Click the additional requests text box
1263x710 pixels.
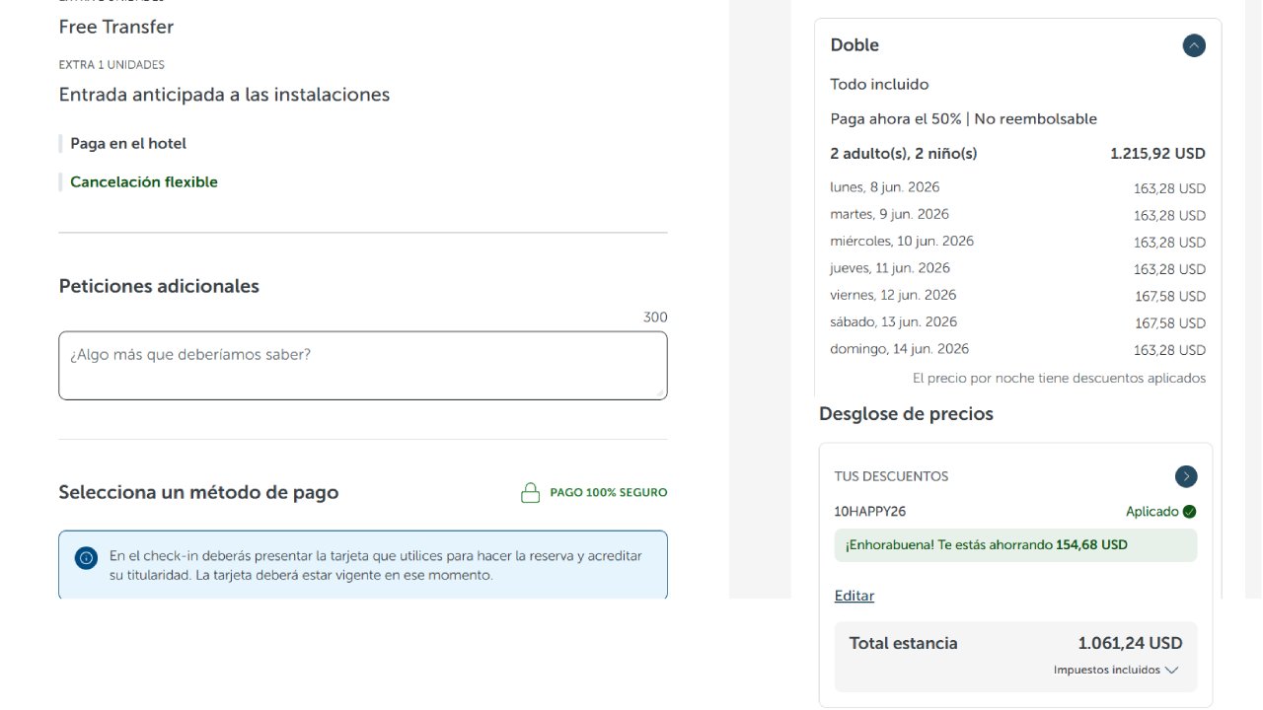pos(362,365)
